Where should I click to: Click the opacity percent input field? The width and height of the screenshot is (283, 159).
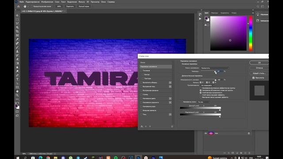coord(220,72)
